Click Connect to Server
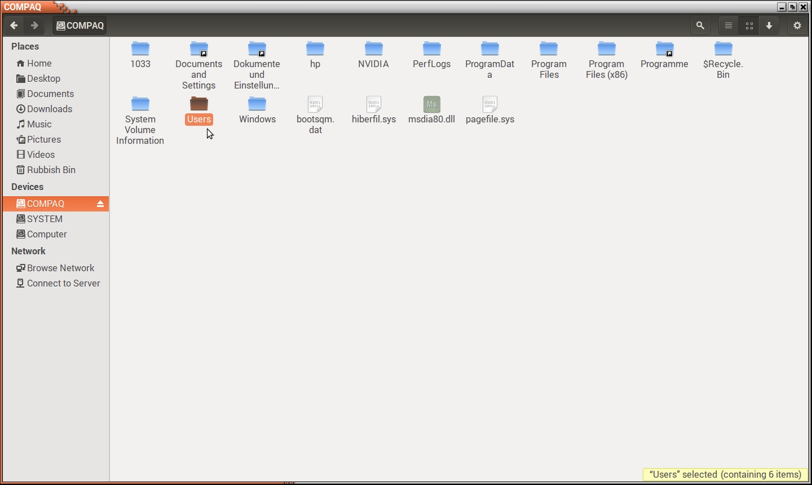The width and height of the screenshot is (812, 485). tap(63, 283)
